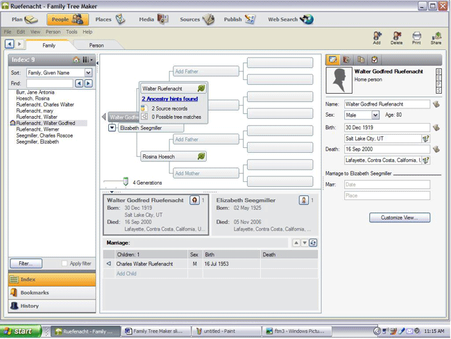Open the Sex dropdown
The width and height of the screenshot is (451, 339).
(x=375, y=115)
